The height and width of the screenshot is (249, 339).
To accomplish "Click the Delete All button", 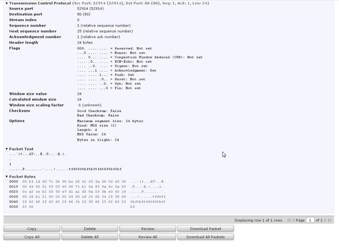I will (90, 237).
